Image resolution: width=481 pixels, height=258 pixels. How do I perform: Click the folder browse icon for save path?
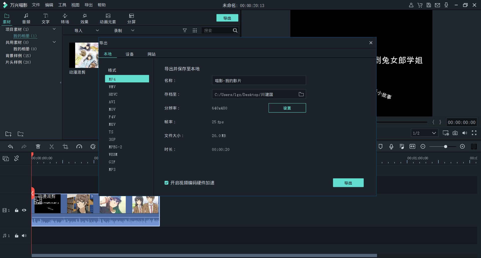click(x=301, y=94)
